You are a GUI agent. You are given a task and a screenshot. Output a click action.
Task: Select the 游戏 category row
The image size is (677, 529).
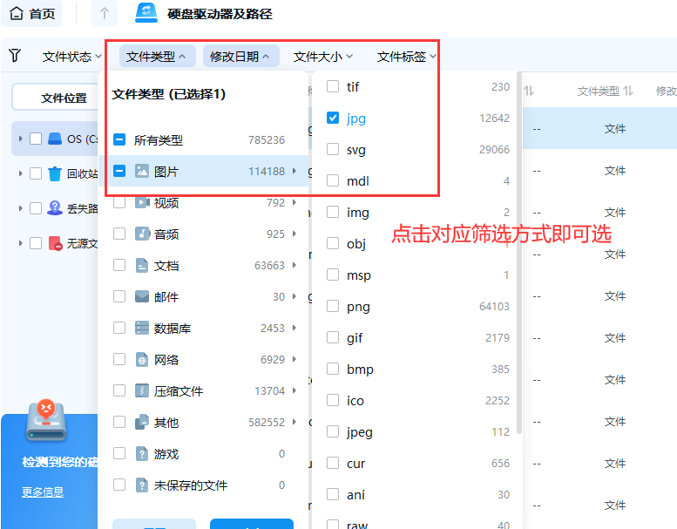[204, 453]
